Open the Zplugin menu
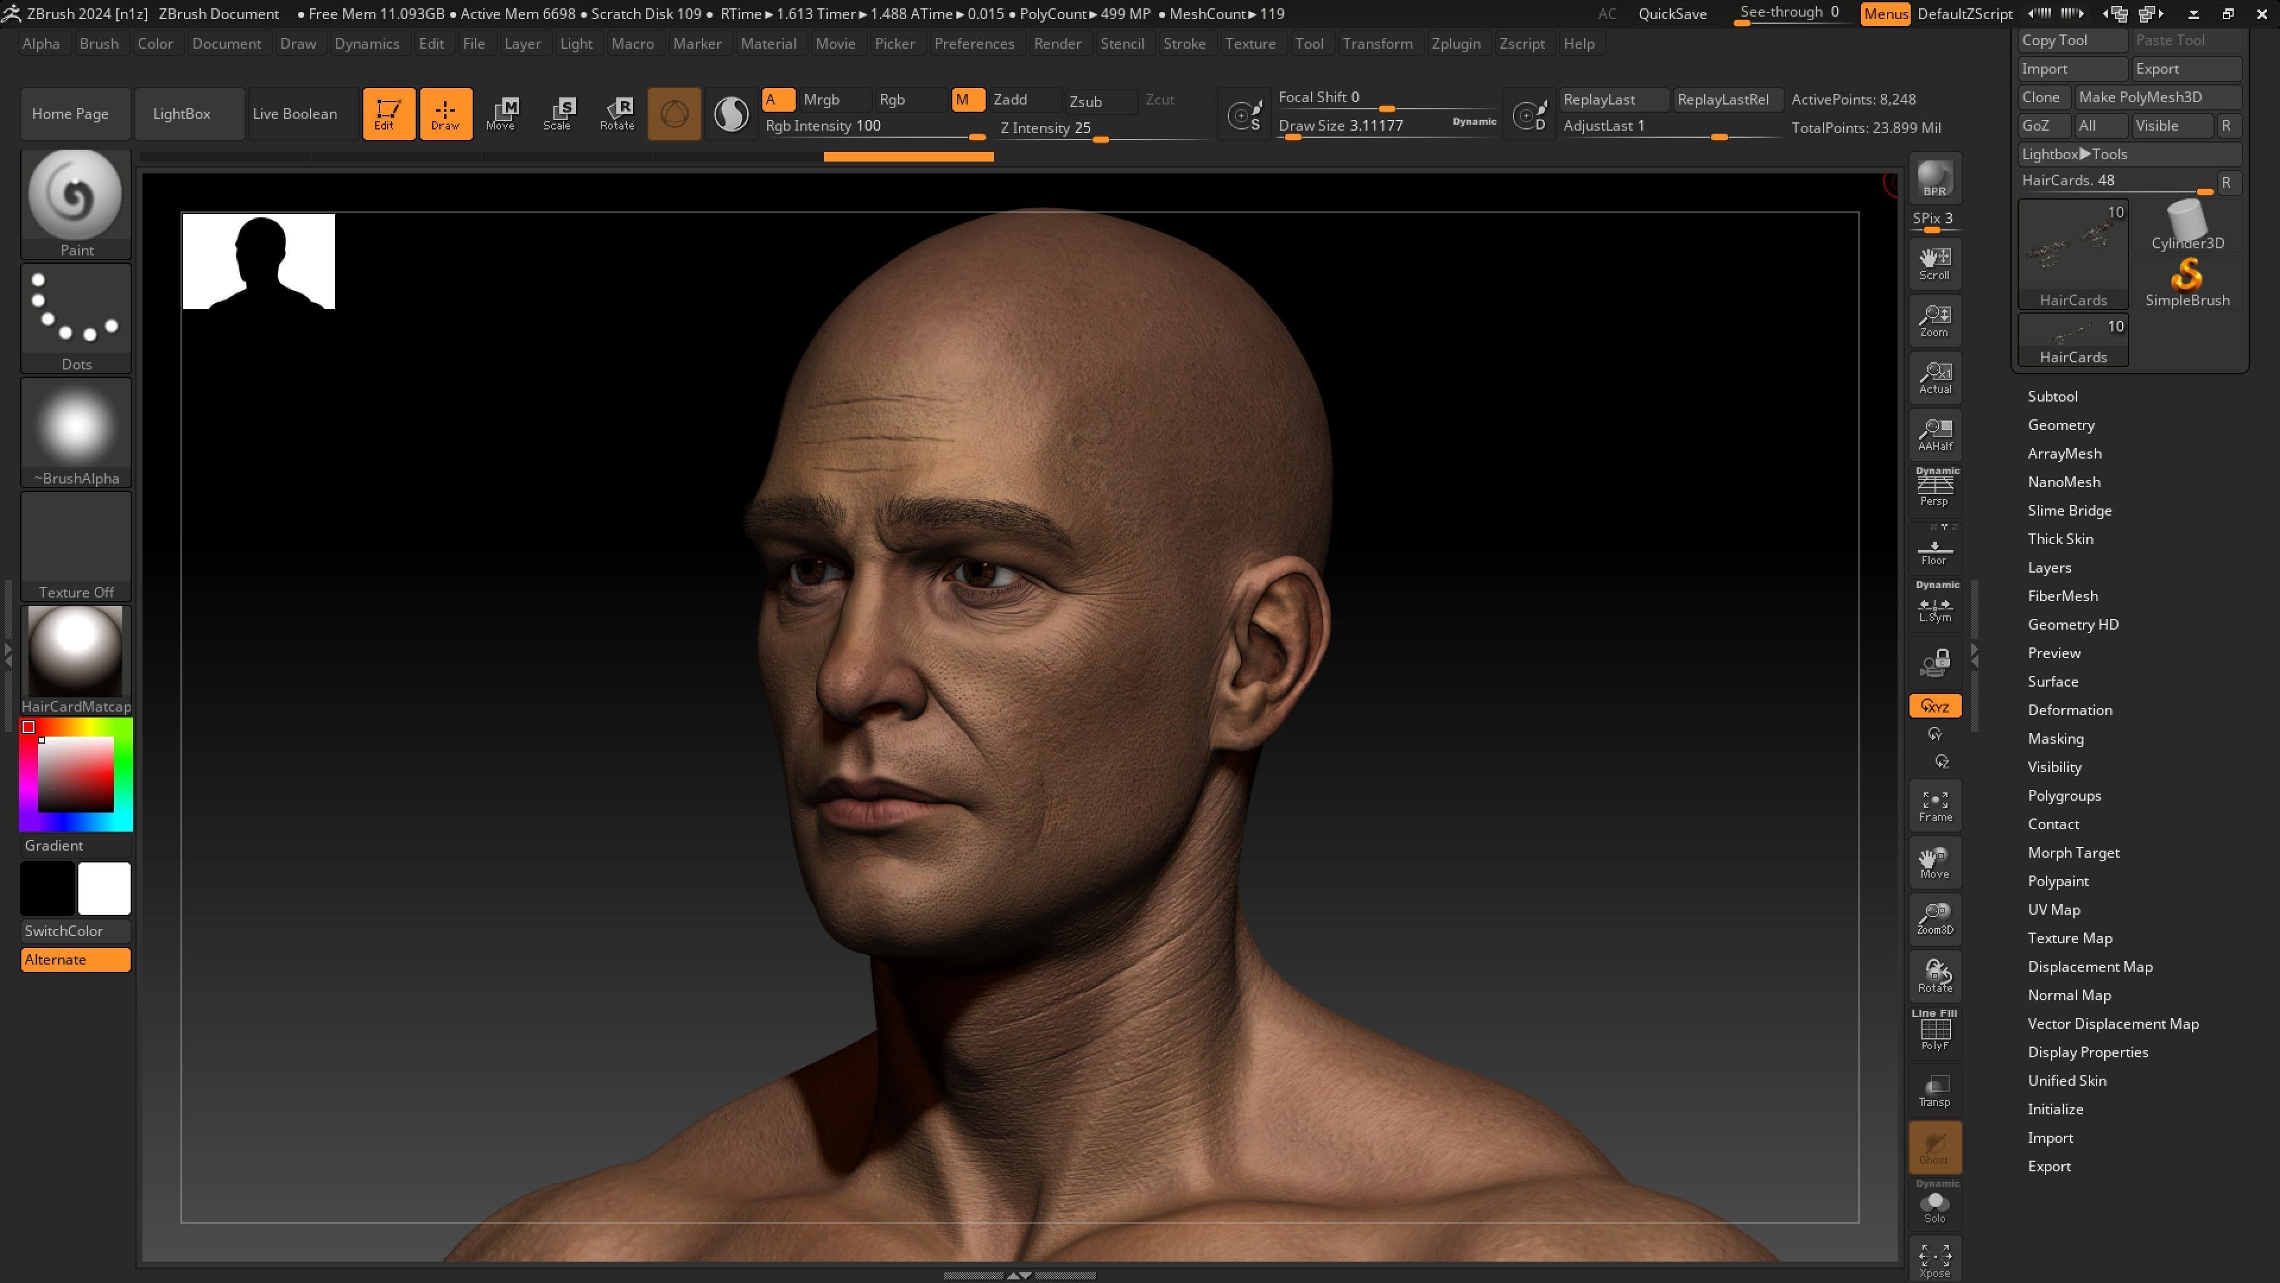2280x1283 pixels. [x=1455, y=43]
